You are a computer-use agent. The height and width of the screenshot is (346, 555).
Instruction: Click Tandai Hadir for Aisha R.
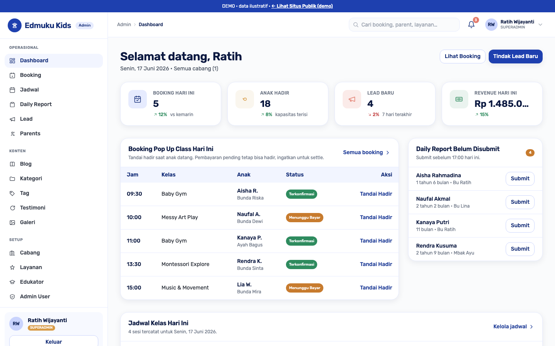pos(376,194)
